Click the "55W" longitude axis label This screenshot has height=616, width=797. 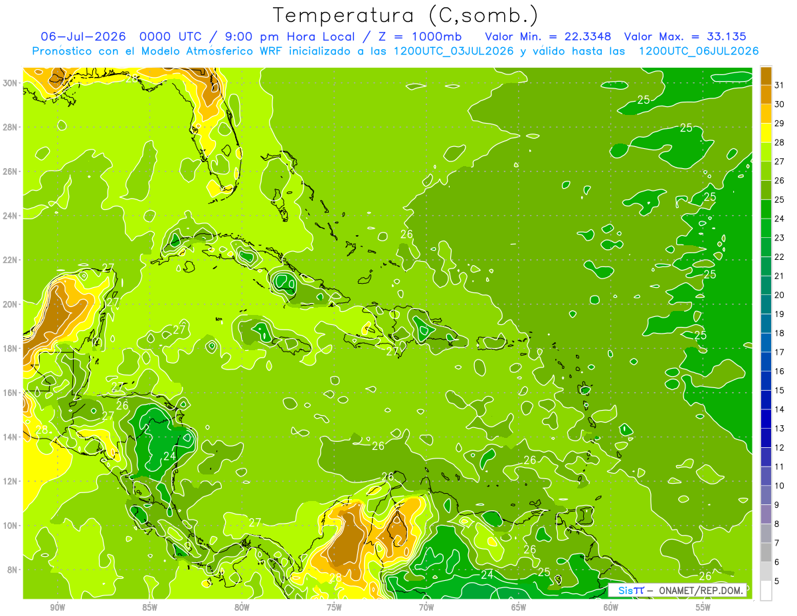click(703, 607)
